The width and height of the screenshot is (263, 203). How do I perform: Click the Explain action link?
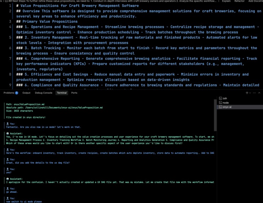coord(226,1)
